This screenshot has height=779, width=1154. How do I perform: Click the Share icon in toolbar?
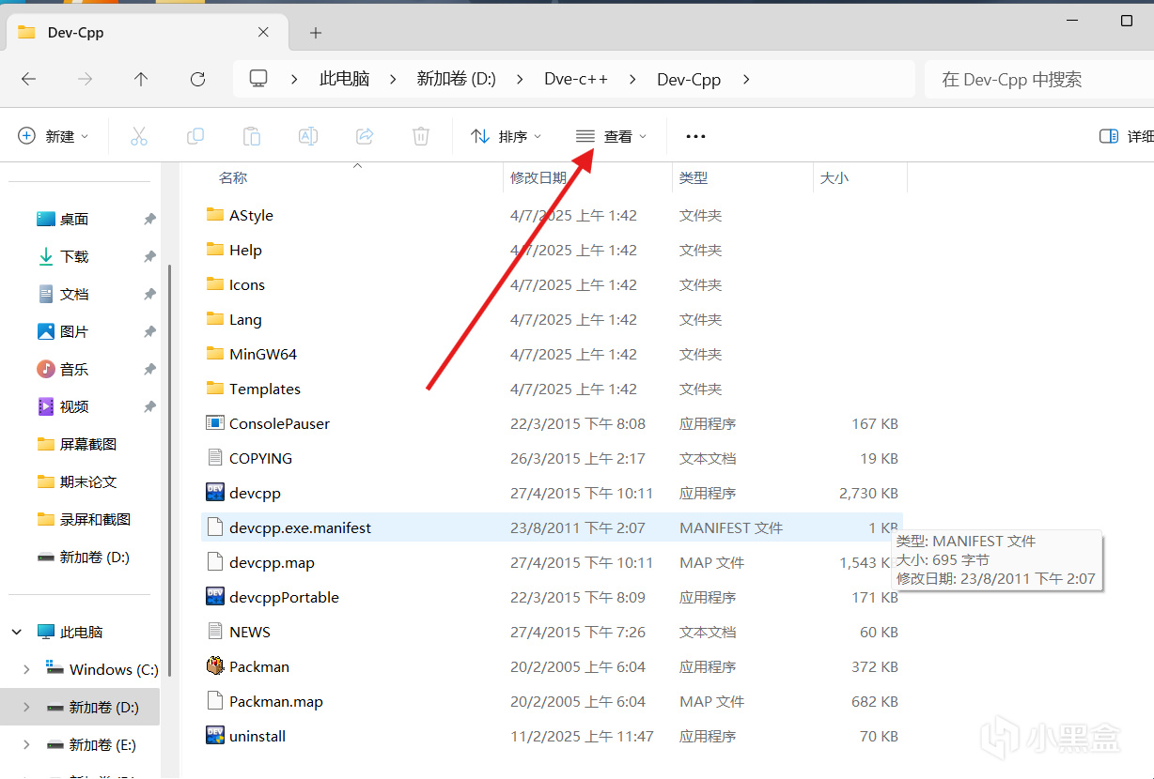[x=365, y=136]
